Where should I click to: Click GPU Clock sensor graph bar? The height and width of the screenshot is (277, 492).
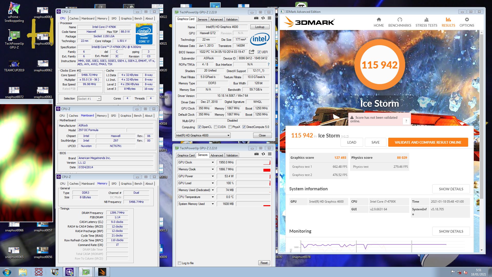253,162
